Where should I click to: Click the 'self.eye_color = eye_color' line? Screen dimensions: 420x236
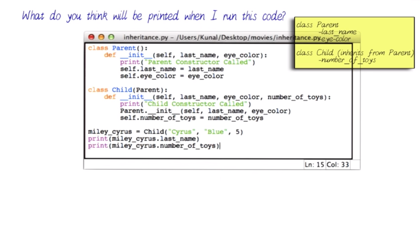172,76
